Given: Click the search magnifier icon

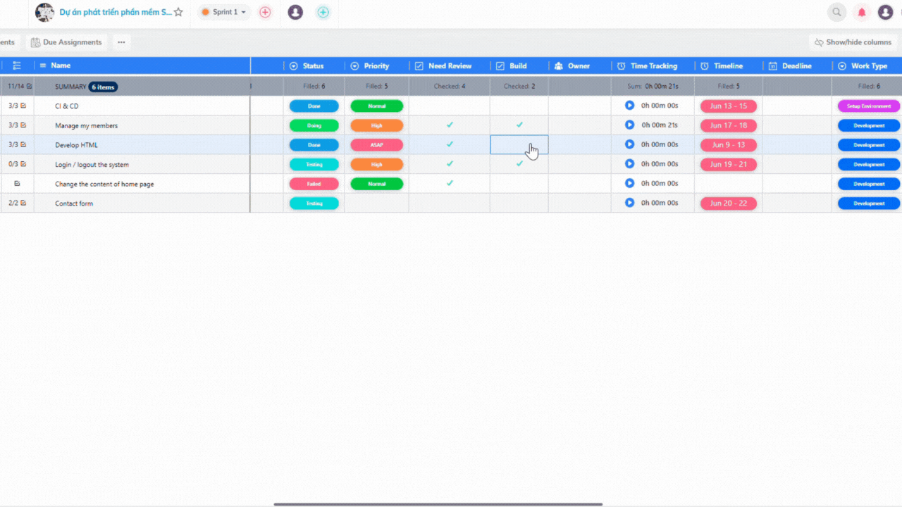Looking at the screenshot, I should coord(836,12).
